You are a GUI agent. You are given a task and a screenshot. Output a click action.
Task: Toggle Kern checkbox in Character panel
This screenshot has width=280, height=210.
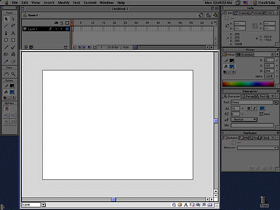[262, 114]
